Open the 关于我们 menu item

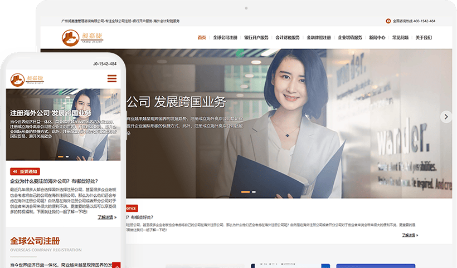click(x=424, y=37)
